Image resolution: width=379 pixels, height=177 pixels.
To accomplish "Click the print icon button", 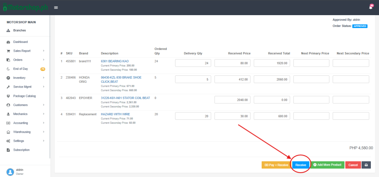I will (x=366, y=165).
